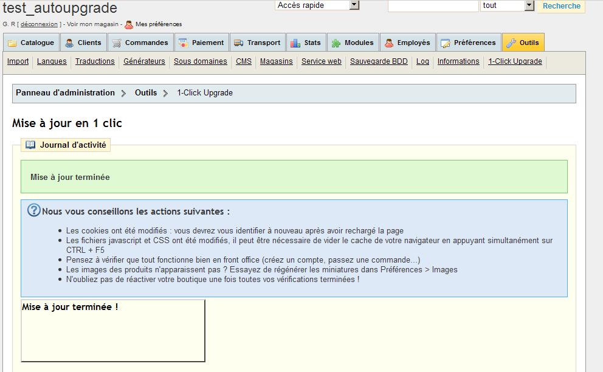
Task: Click '1-Click Upgrade' breadcrumb text
Action: tap(205, 93)
